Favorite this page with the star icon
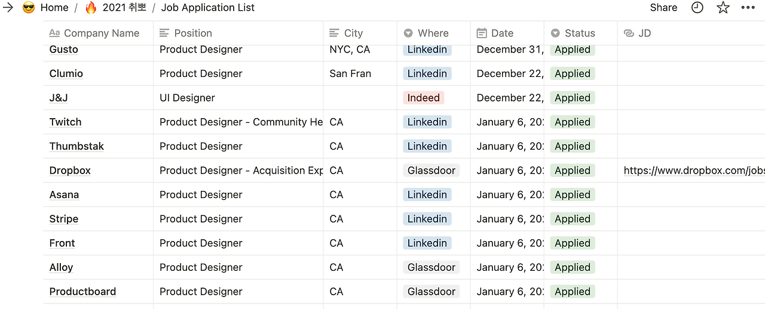The width and height of the screenshot is (765, 309). [723, 8]
